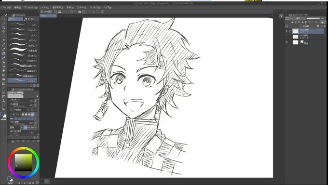Show the hidden middle layer (eye box)

tap(287, 37)
